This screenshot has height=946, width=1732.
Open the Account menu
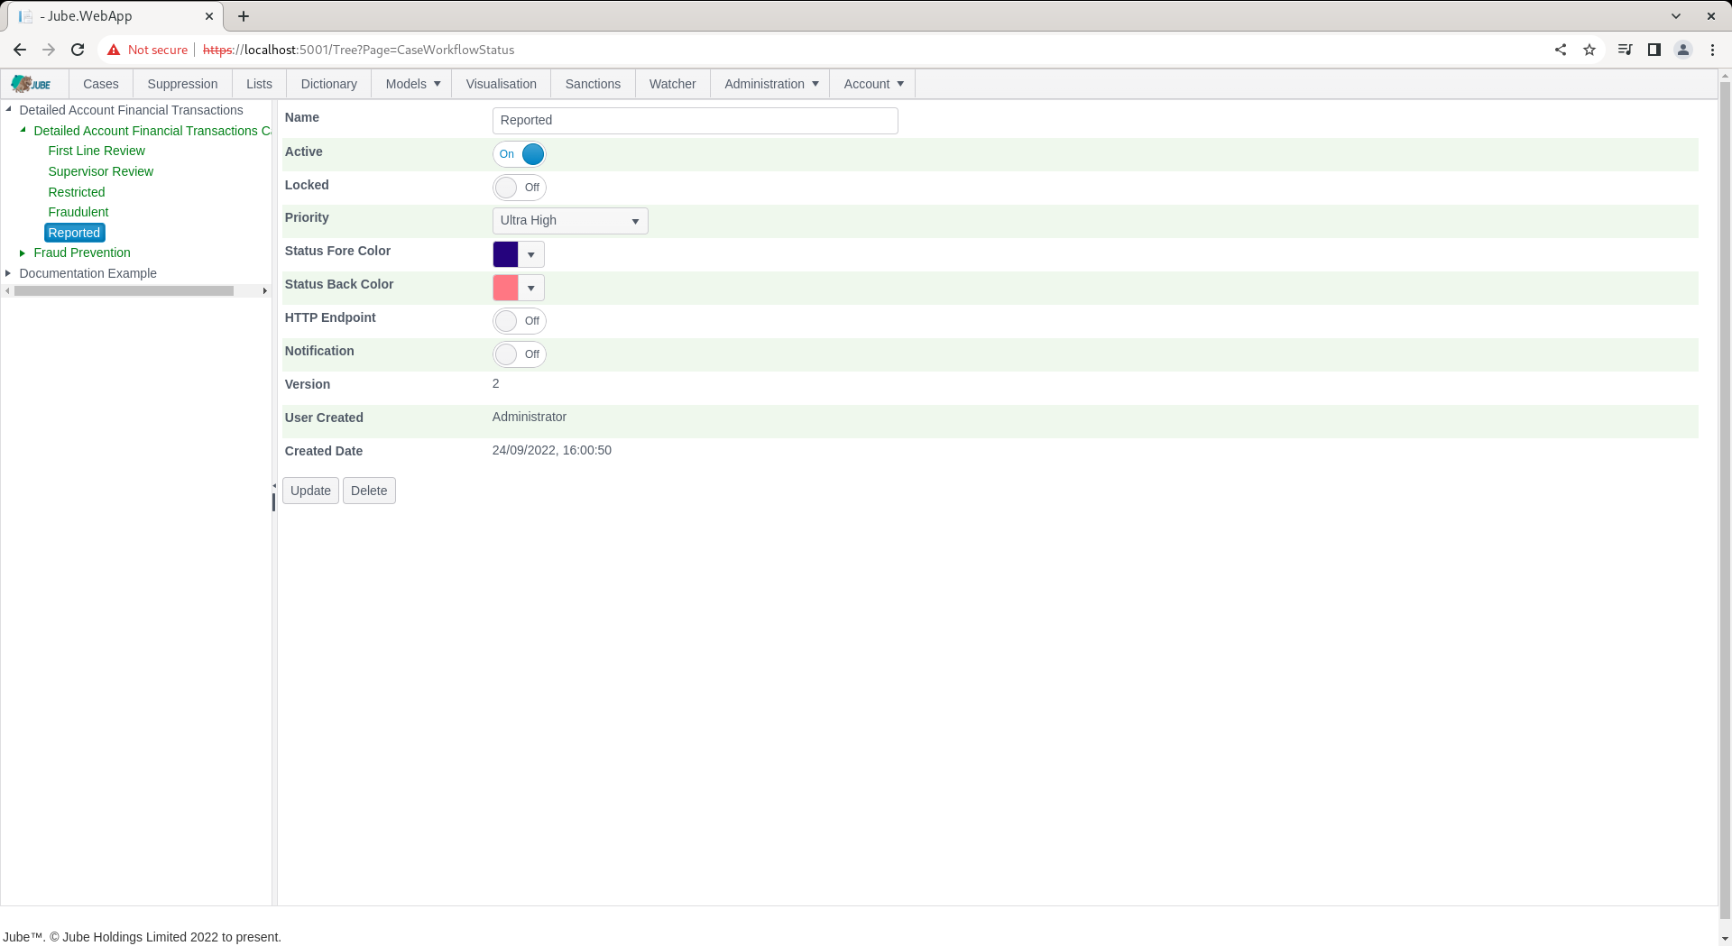pos(872,84)
